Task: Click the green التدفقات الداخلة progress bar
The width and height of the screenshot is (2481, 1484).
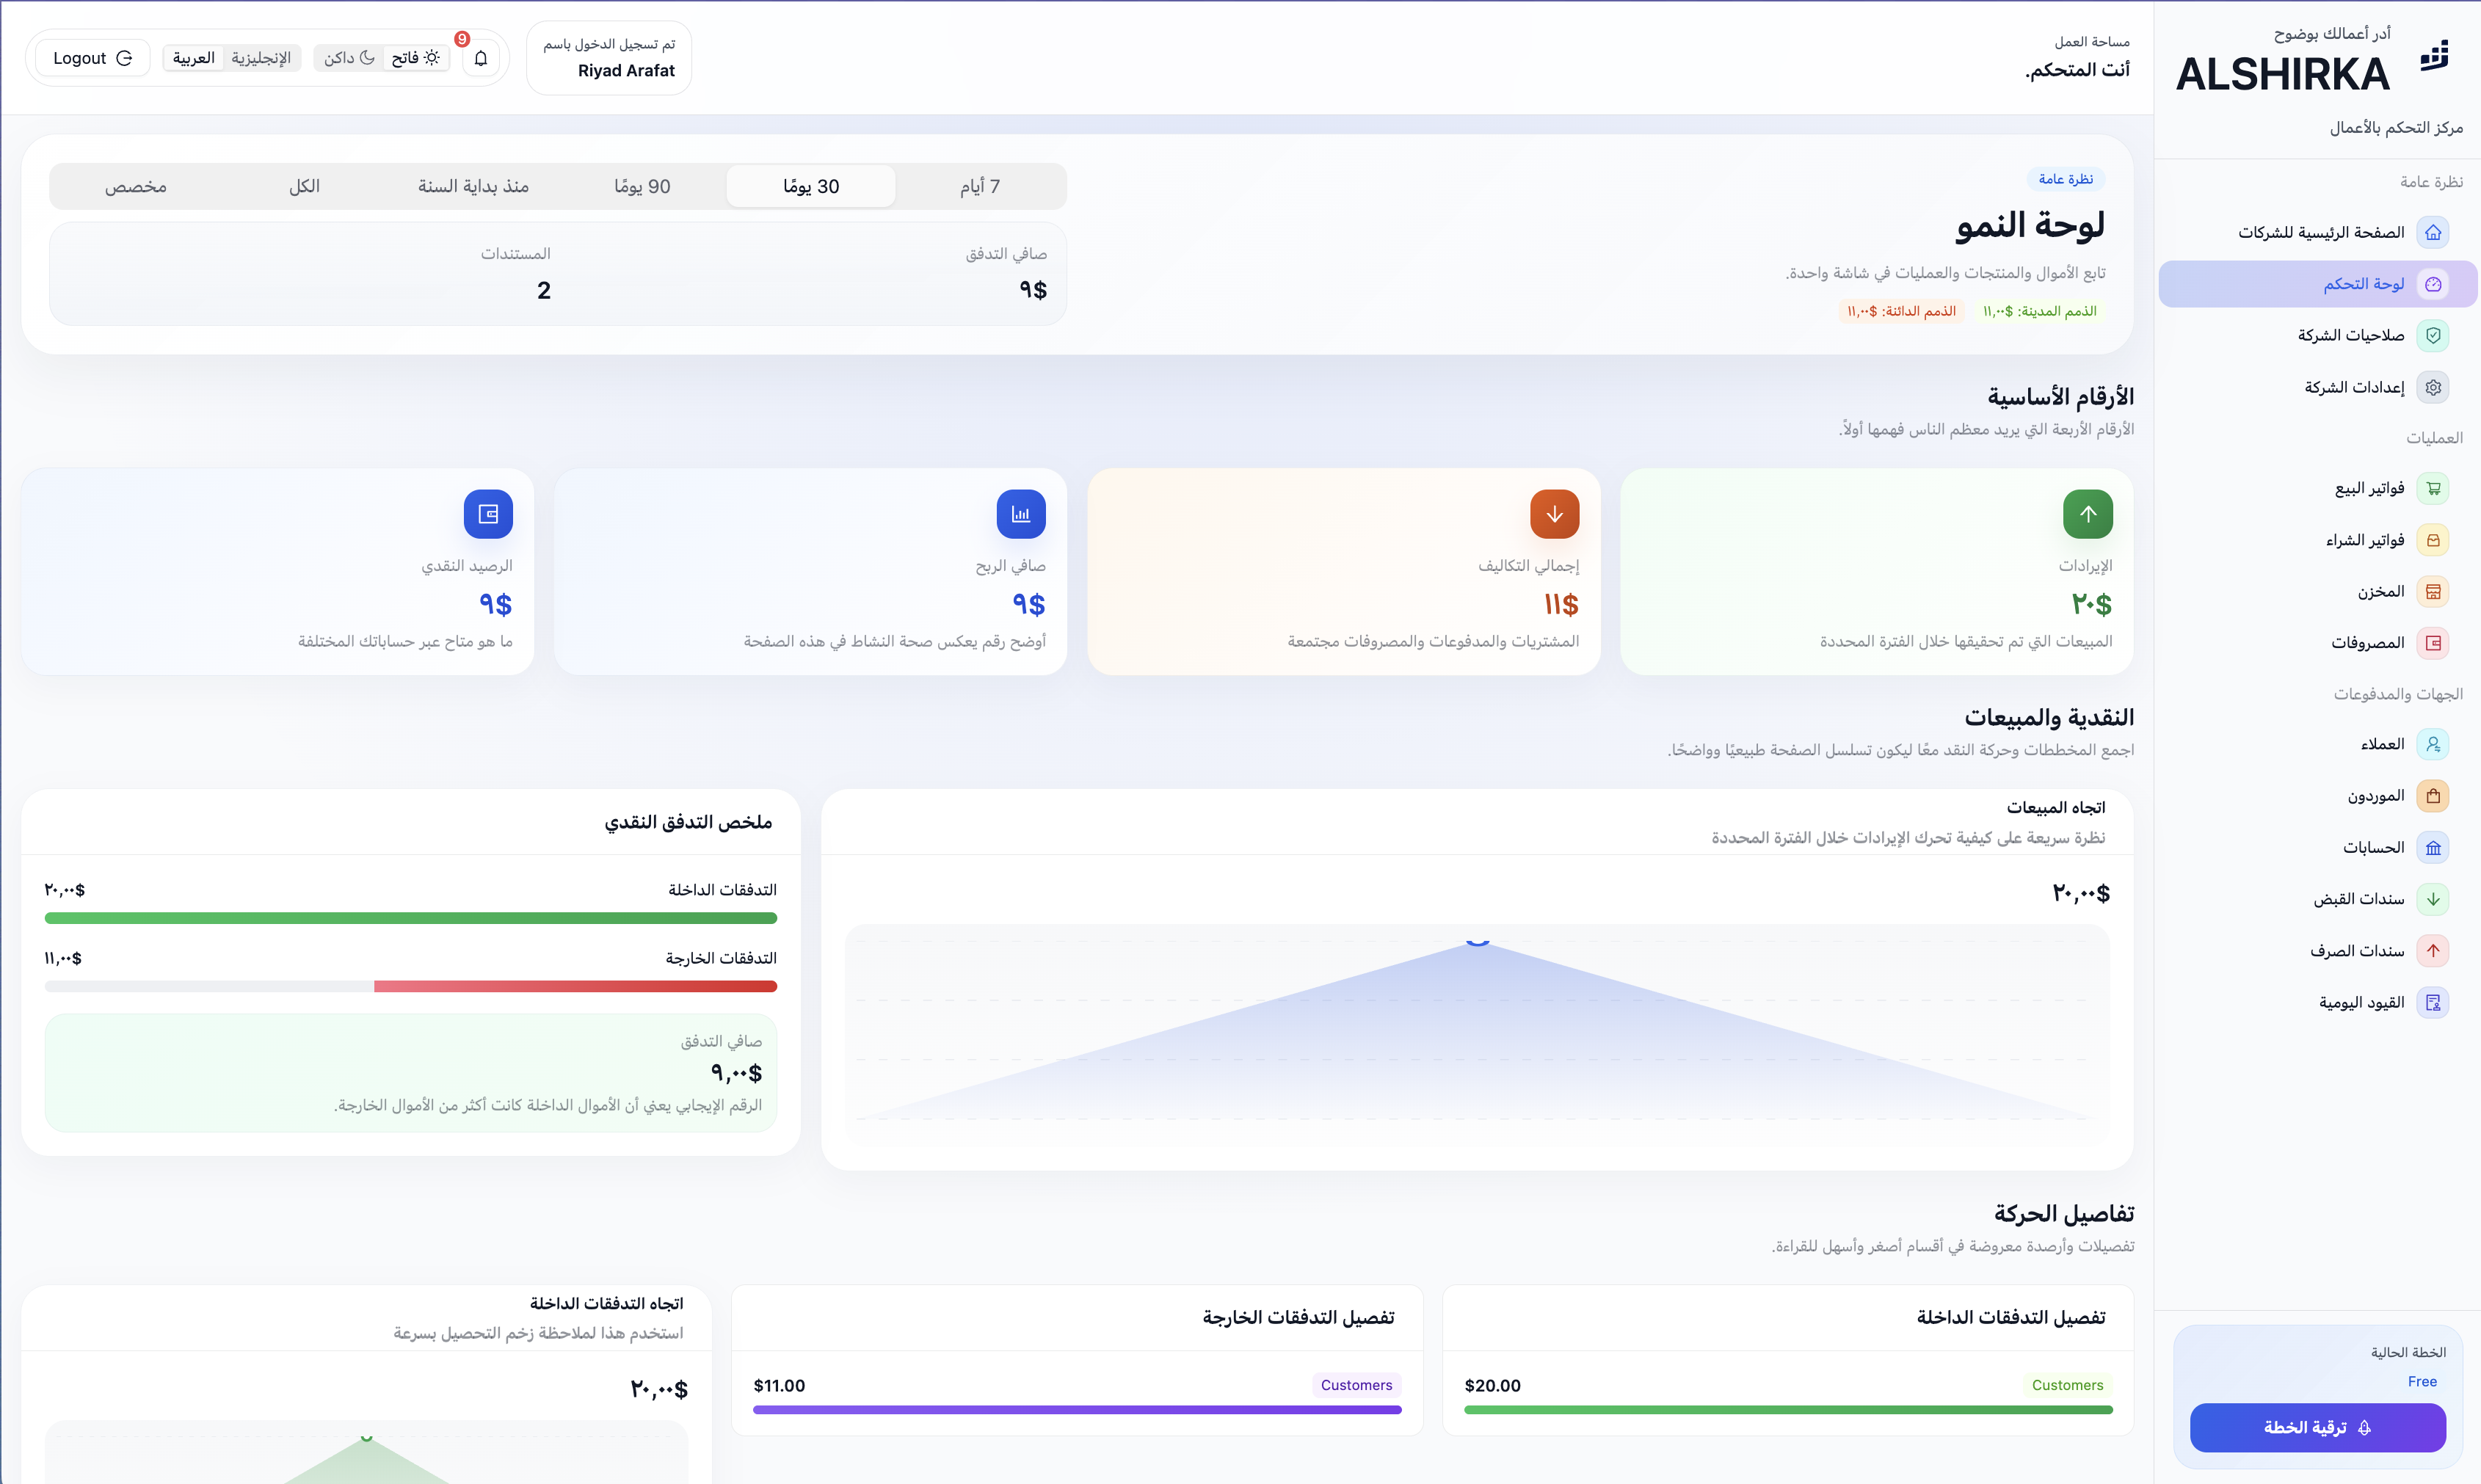Action: click(411, 918)
